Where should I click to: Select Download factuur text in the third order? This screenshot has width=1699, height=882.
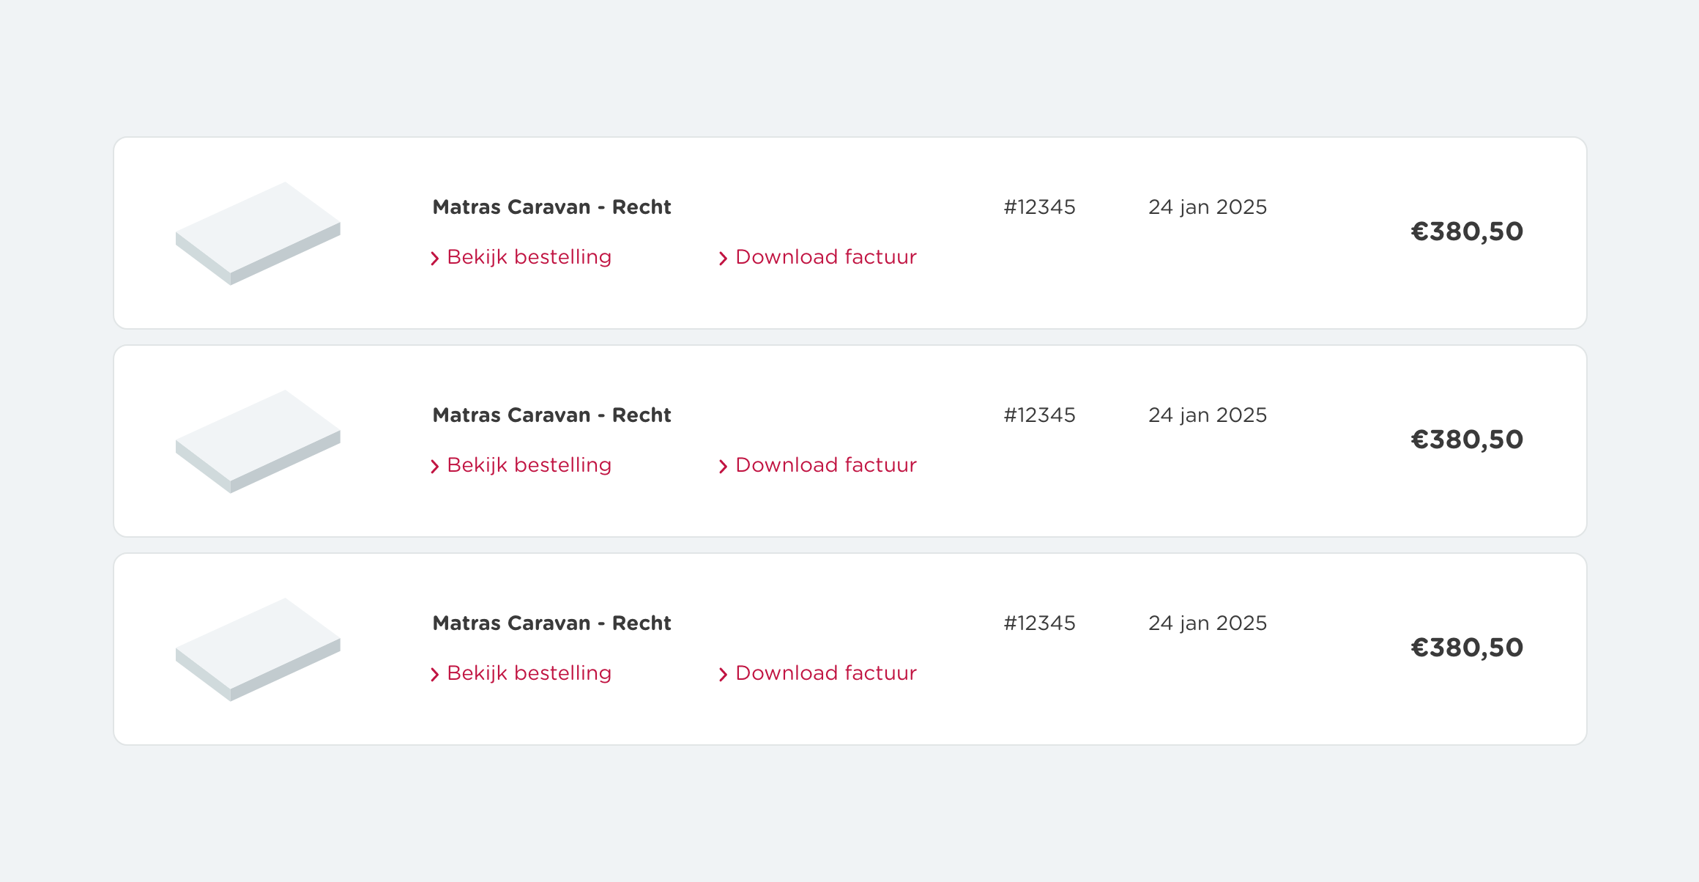pyautogui.click(x=826, y=673)
